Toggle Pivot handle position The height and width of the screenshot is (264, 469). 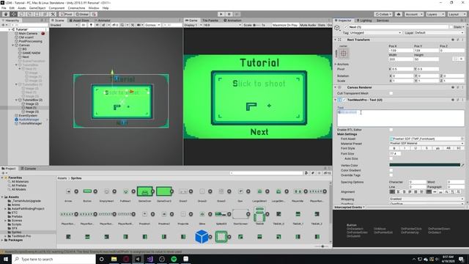[x=67, y=14]
